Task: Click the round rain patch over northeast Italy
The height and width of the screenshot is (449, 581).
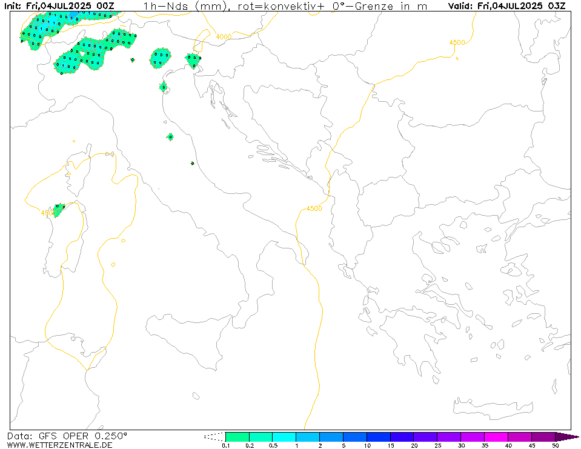Action: tap(161, 58)
